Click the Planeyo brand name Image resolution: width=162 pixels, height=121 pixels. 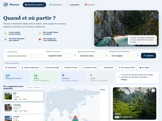(14, 4)
